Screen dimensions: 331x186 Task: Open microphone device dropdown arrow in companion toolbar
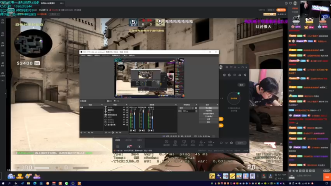coord(204,142)
